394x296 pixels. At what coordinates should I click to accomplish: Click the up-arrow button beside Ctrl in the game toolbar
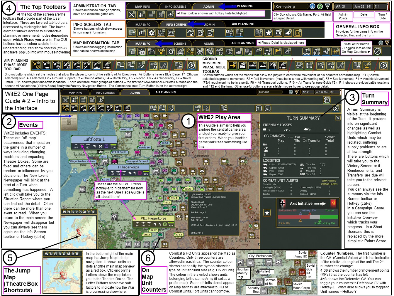pos(258,108)
